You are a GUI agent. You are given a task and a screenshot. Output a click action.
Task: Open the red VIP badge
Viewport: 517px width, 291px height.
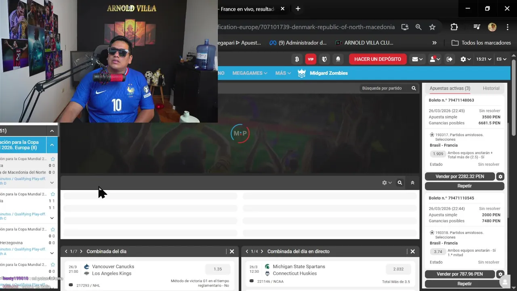[311, 59]
